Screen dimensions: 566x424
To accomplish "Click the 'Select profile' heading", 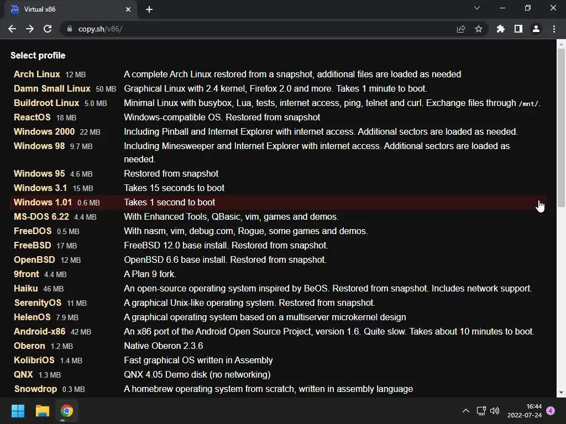I will [x=38, y=56].
